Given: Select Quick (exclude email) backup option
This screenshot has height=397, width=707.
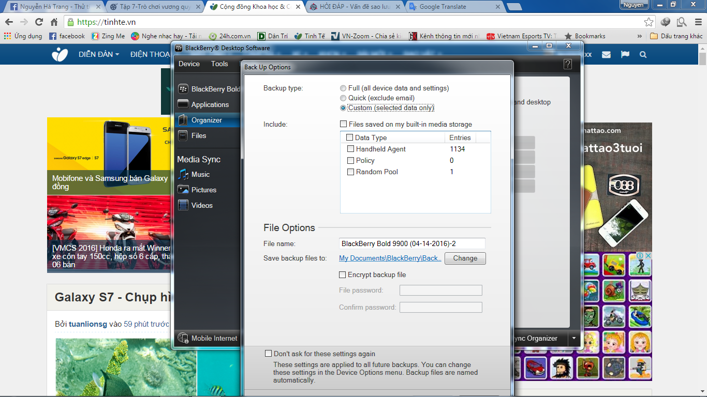Looking at the screenshot, I should 343,98.
